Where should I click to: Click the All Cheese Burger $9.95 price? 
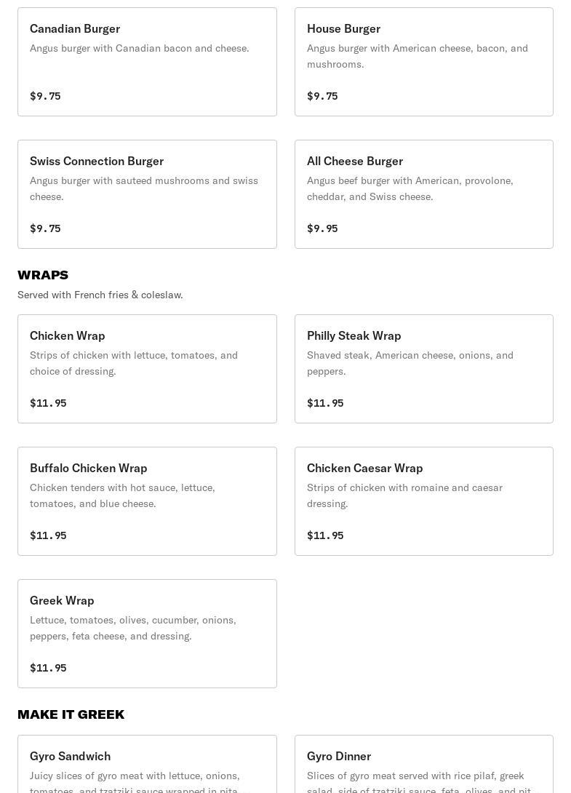pos(322,228)
